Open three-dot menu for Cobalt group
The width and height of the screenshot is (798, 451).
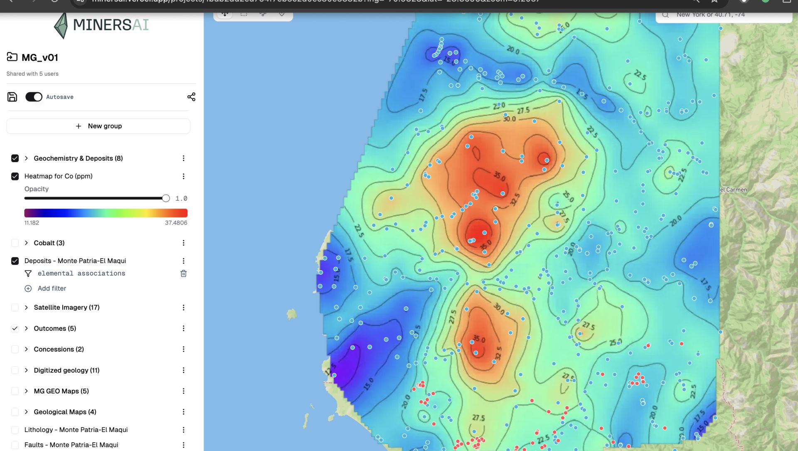tap(183, 243)
